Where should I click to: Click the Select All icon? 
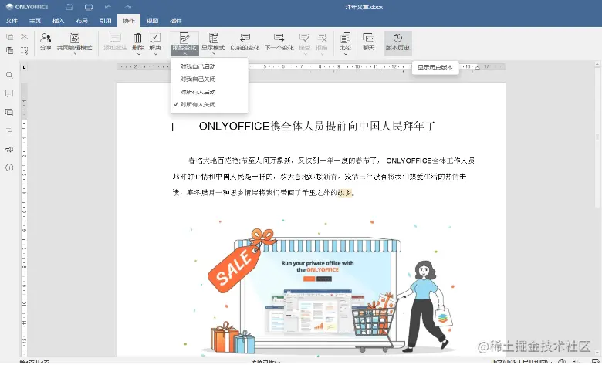click(24, 50)
